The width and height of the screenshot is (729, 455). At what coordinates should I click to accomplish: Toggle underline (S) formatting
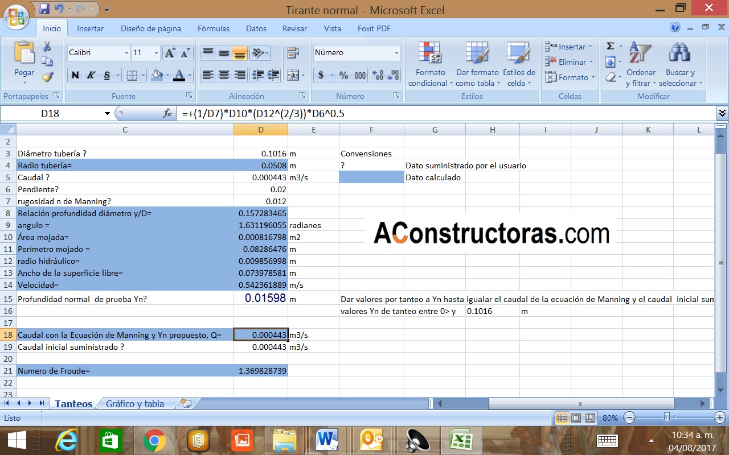coord(107,75)
